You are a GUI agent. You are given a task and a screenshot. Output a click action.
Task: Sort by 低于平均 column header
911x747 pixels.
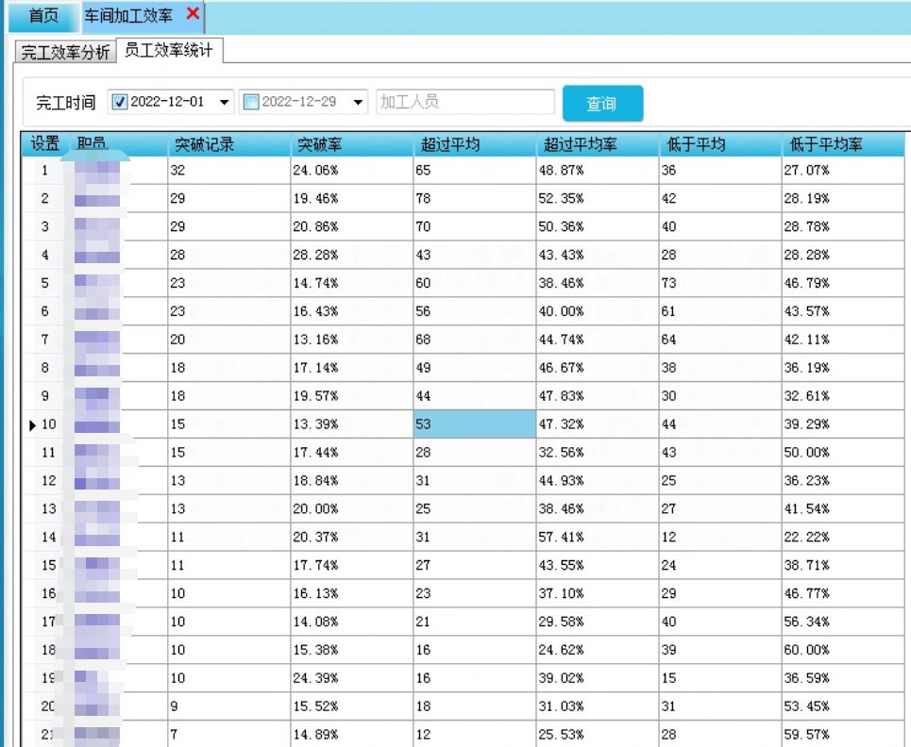pos(719,144)
